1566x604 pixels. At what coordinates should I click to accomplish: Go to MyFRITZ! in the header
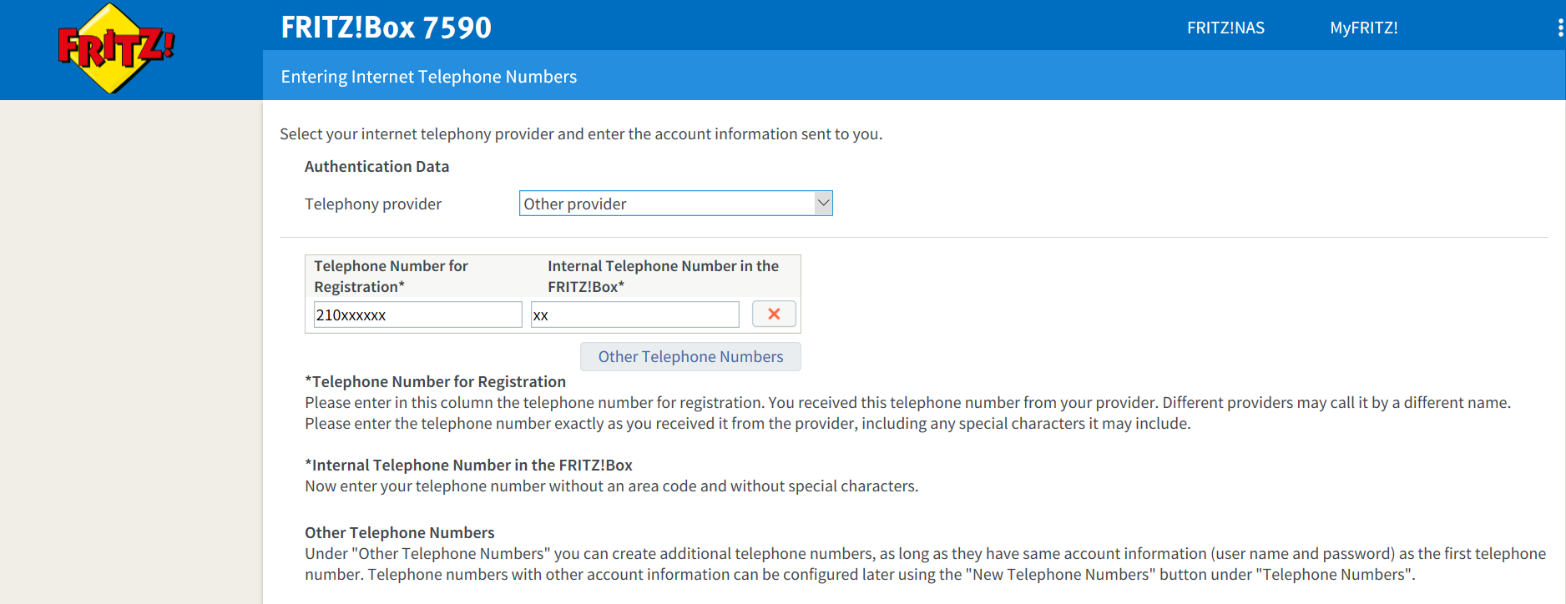(1363, 28)
